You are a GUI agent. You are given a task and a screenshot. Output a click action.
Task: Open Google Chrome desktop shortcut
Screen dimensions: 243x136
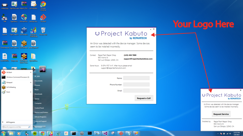point(43,6)
